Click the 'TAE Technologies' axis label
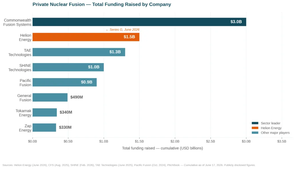Viewport: 295px width, 169px height. pyautogui.click(x=20, y=52)
